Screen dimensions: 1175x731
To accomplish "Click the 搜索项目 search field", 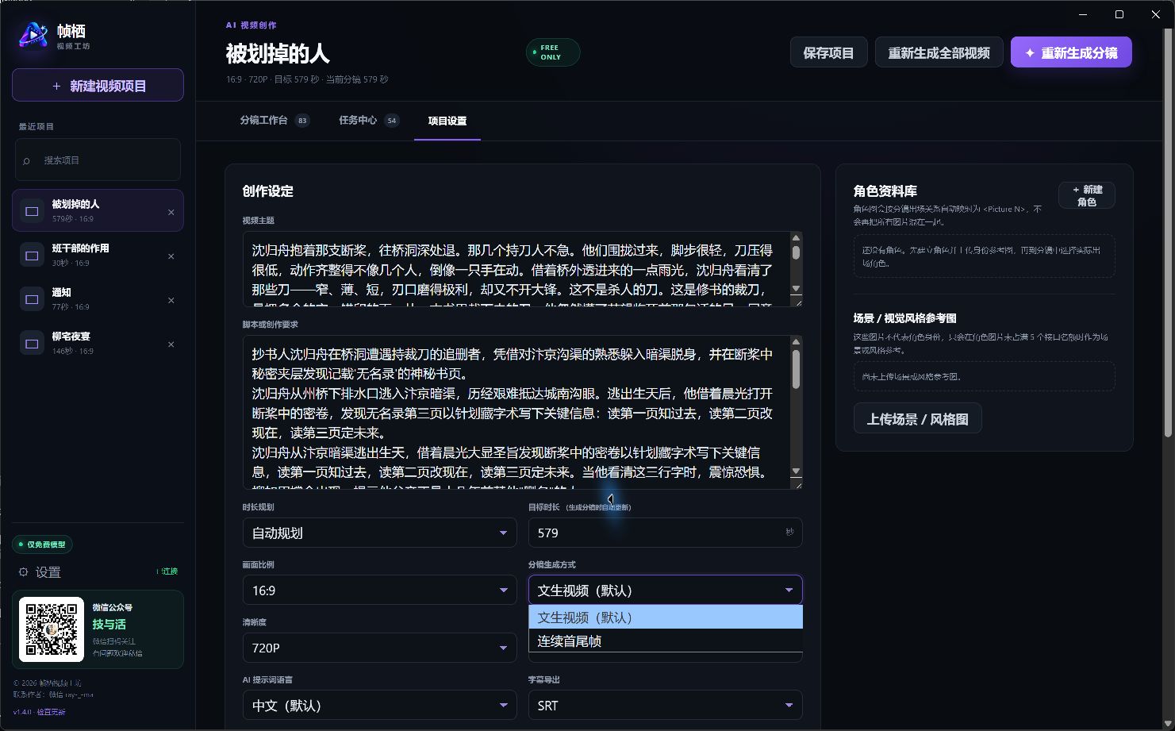I will click(98, 160).
